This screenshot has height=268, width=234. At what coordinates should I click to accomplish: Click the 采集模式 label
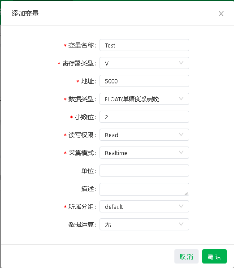pyautogui.click(x=82, y=153)
